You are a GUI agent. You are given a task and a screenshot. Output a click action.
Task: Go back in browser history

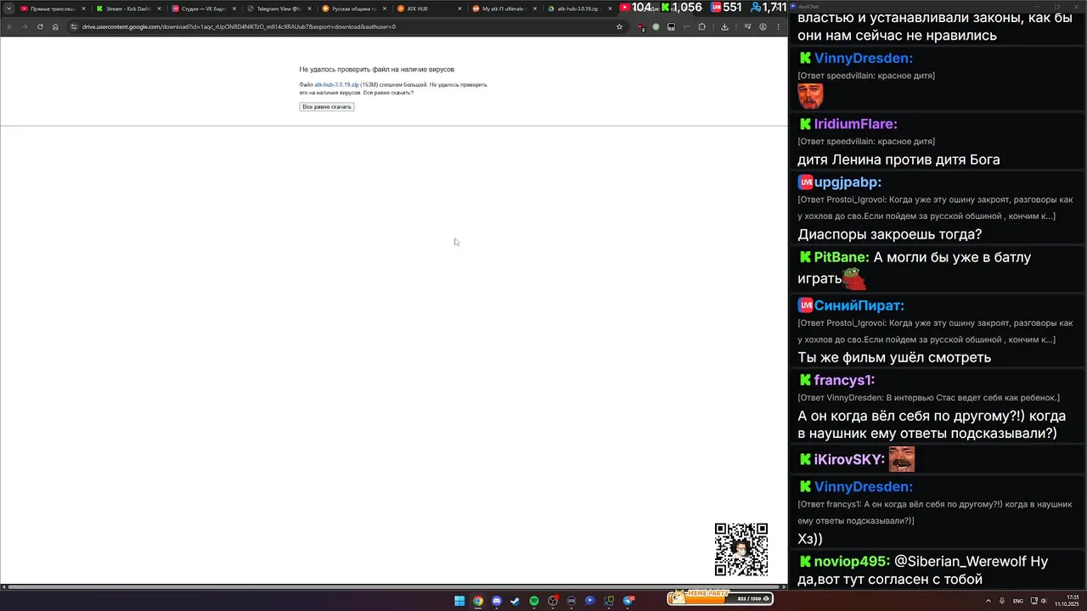tap(9, 26)
